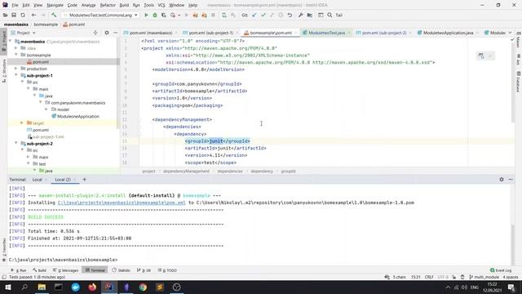Open the Event Log
Image resolution: width=522 pixels, height=294 pixels.
tap(501, 270)
